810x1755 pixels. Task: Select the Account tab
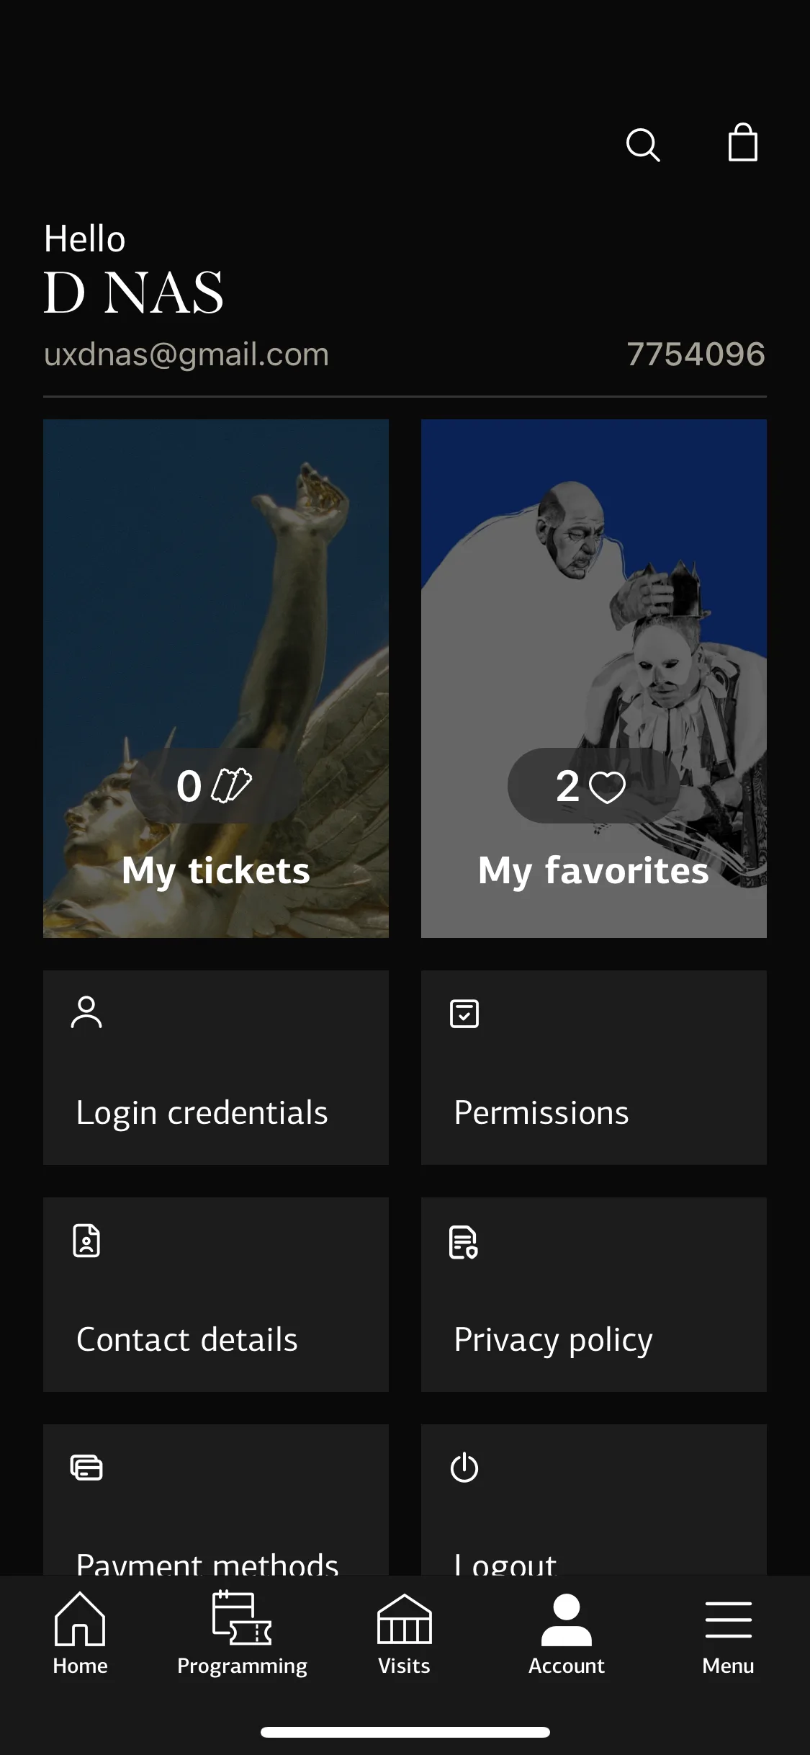click(x=567, y=1634)
